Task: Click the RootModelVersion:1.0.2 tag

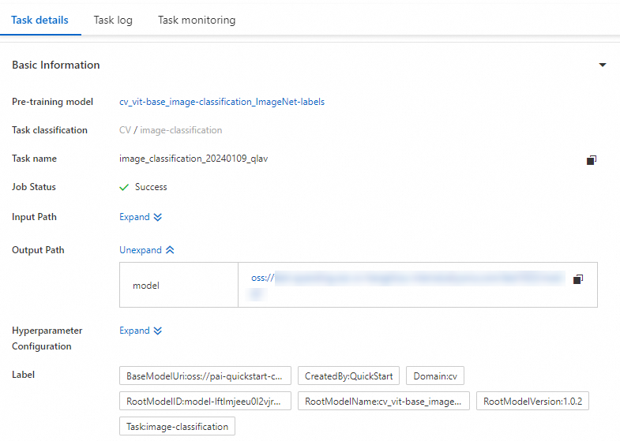Action: pos(533,401)
